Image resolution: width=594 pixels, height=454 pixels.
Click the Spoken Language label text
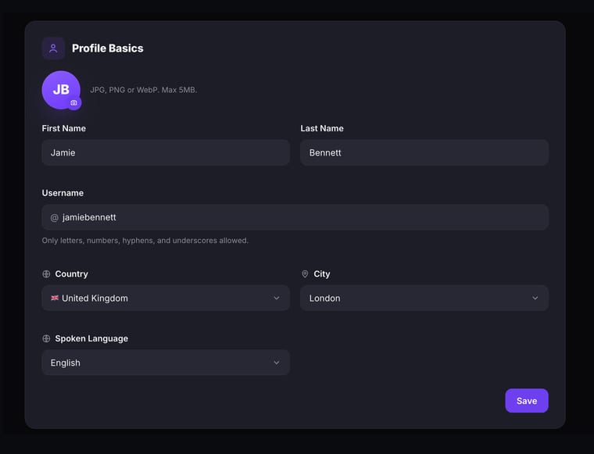[x=91, y=338]
